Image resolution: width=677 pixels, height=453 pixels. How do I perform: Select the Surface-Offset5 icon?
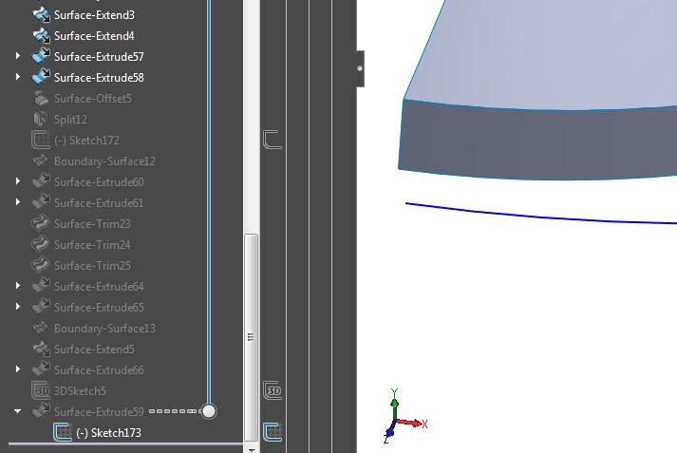[42, 99]
